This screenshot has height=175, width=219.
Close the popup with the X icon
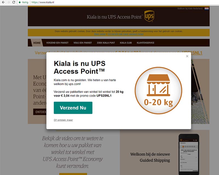(187, 56)
